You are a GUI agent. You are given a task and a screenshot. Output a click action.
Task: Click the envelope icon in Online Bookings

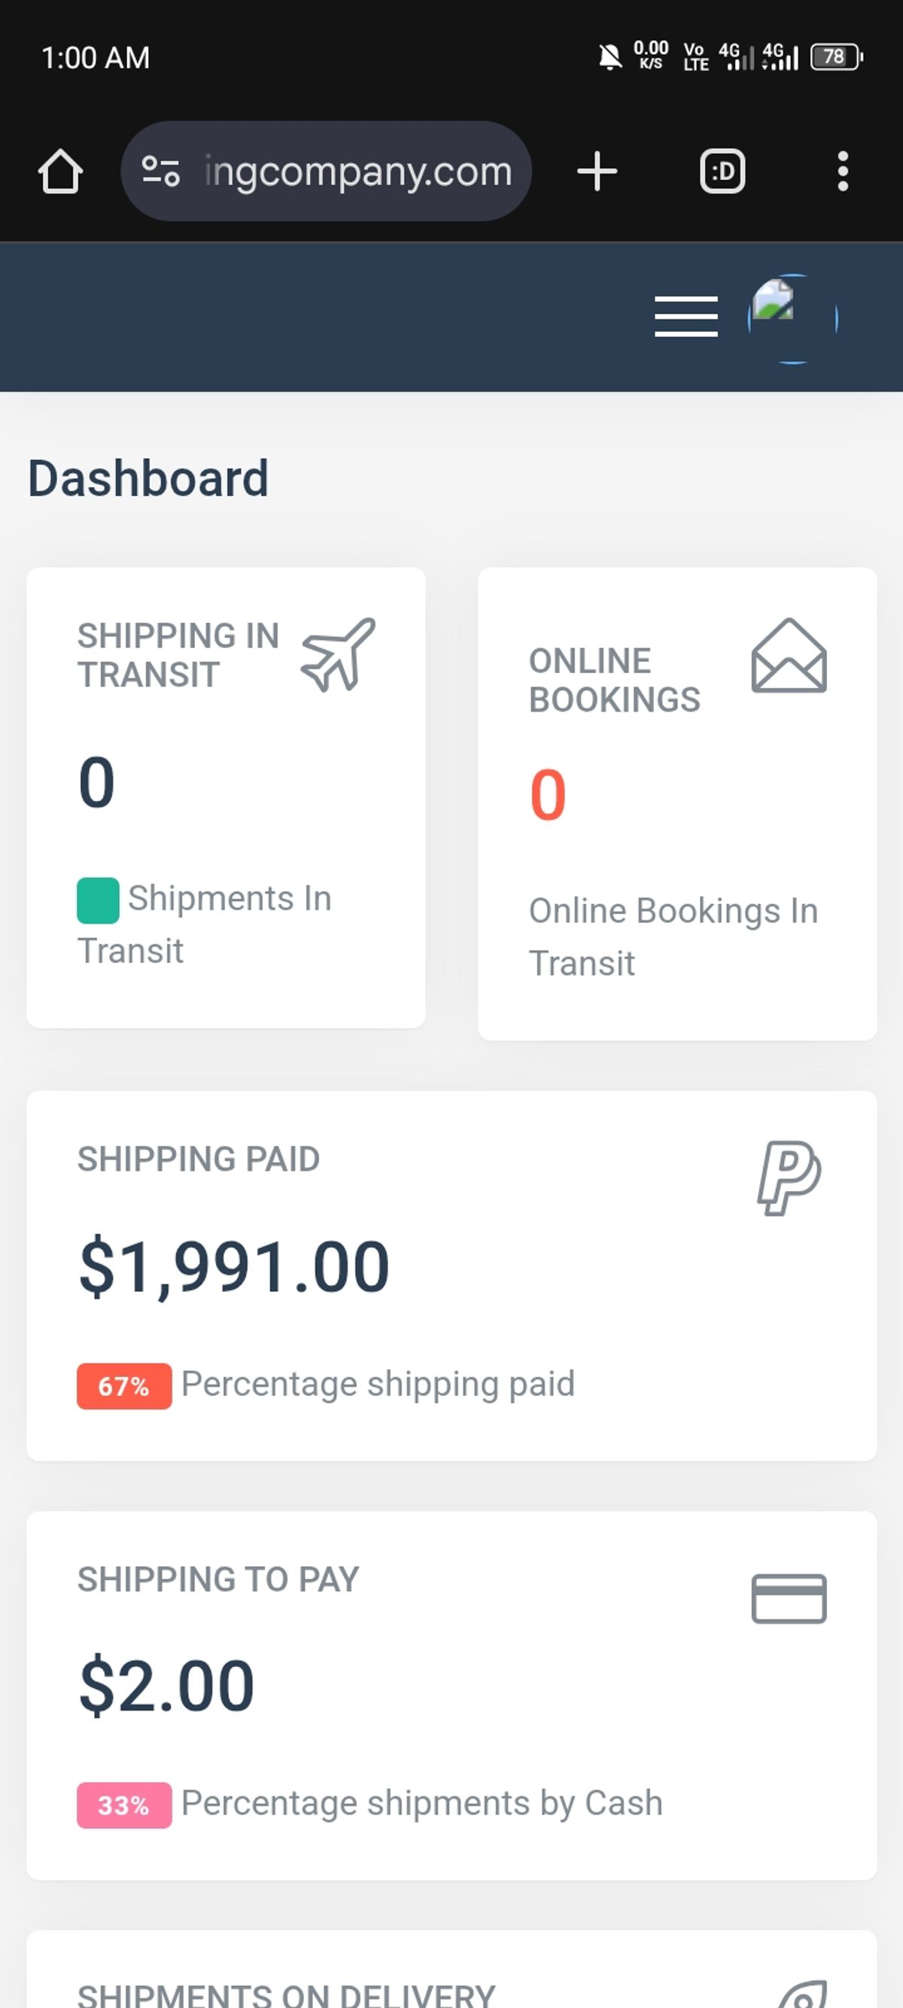789,656
